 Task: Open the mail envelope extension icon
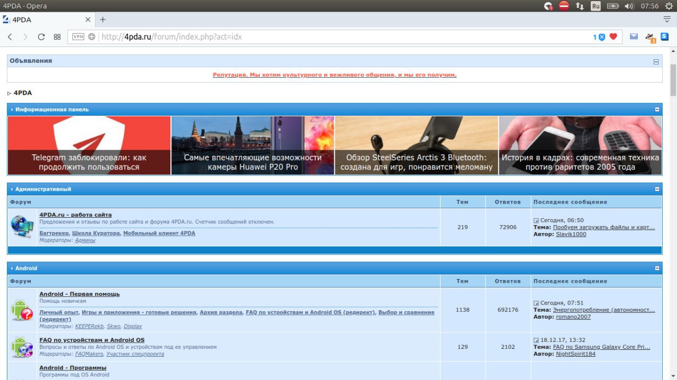click(x=634, y=37)
